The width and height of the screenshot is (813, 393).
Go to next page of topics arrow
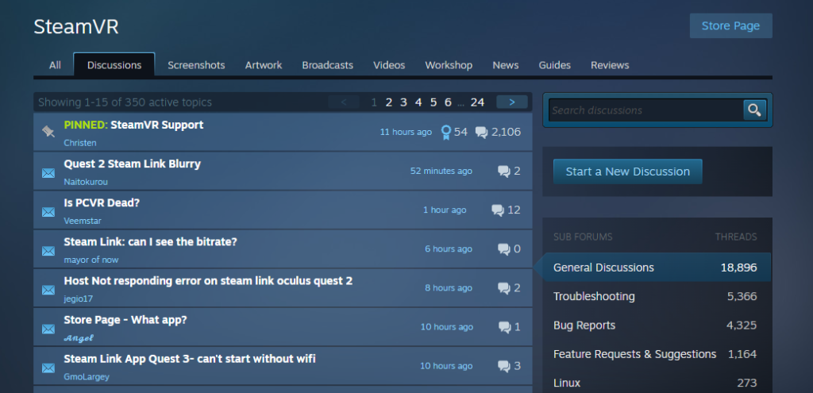point(512,102)
